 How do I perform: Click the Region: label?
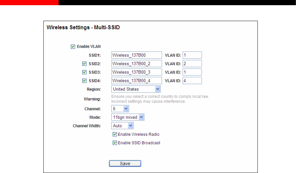coord(94,89)
